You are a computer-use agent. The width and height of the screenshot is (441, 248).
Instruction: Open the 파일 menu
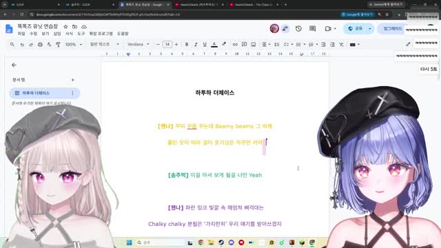pos(21,34)
